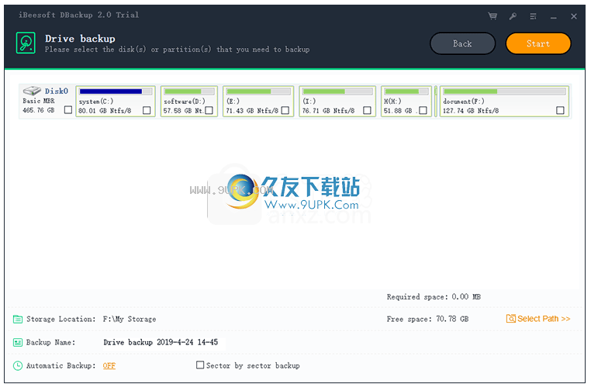The image size is (591, 384).
Task: Check the Disk0 whole-disk checkbox
Action: pyautogui.click(x=68, y=109)
